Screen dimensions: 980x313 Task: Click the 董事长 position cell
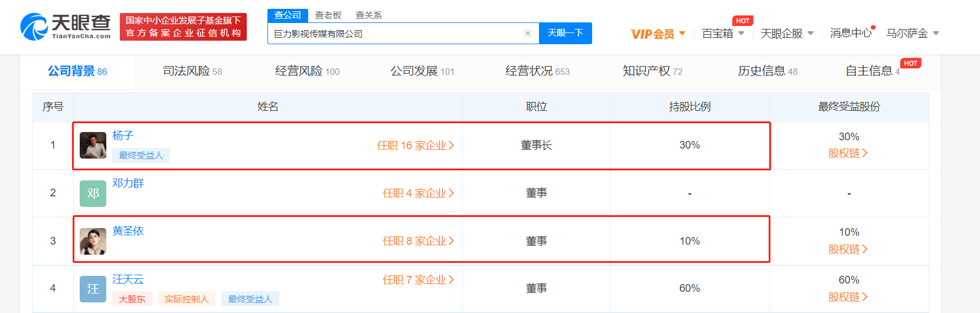click(536, 146)
